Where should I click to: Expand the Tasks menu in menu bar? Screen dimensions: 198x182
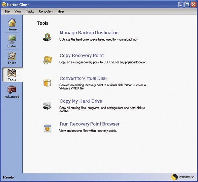click(30, 11)
